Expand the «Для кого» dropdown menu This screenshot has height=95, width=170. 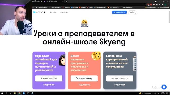coord(53,12)
